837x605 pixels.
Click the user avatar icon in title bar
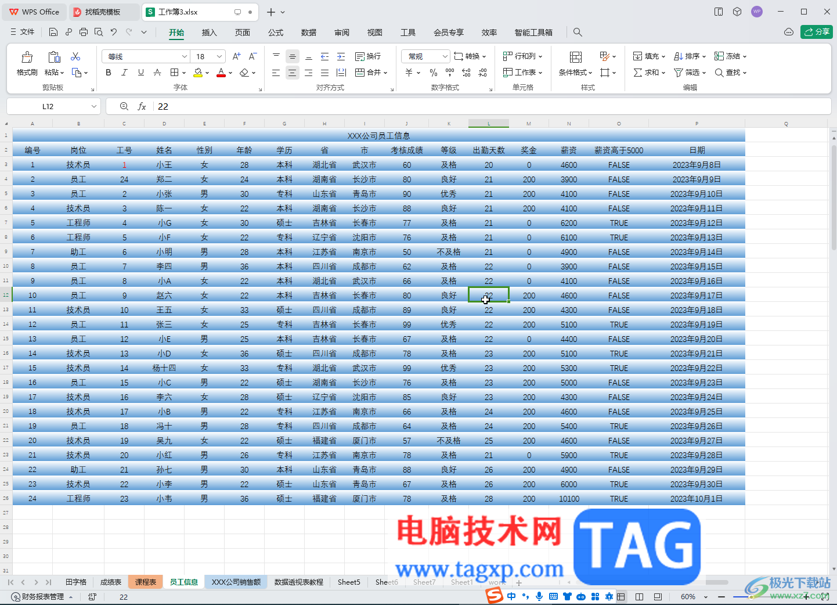(x=757, y=12)
